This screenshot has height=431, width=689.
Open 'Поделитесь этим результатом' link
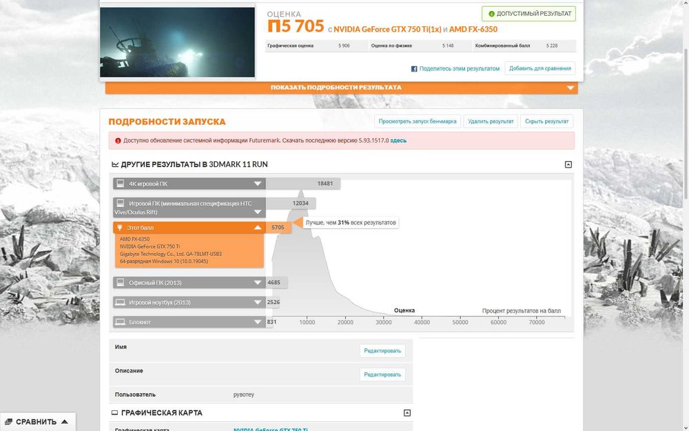click(x=459, y=68)
